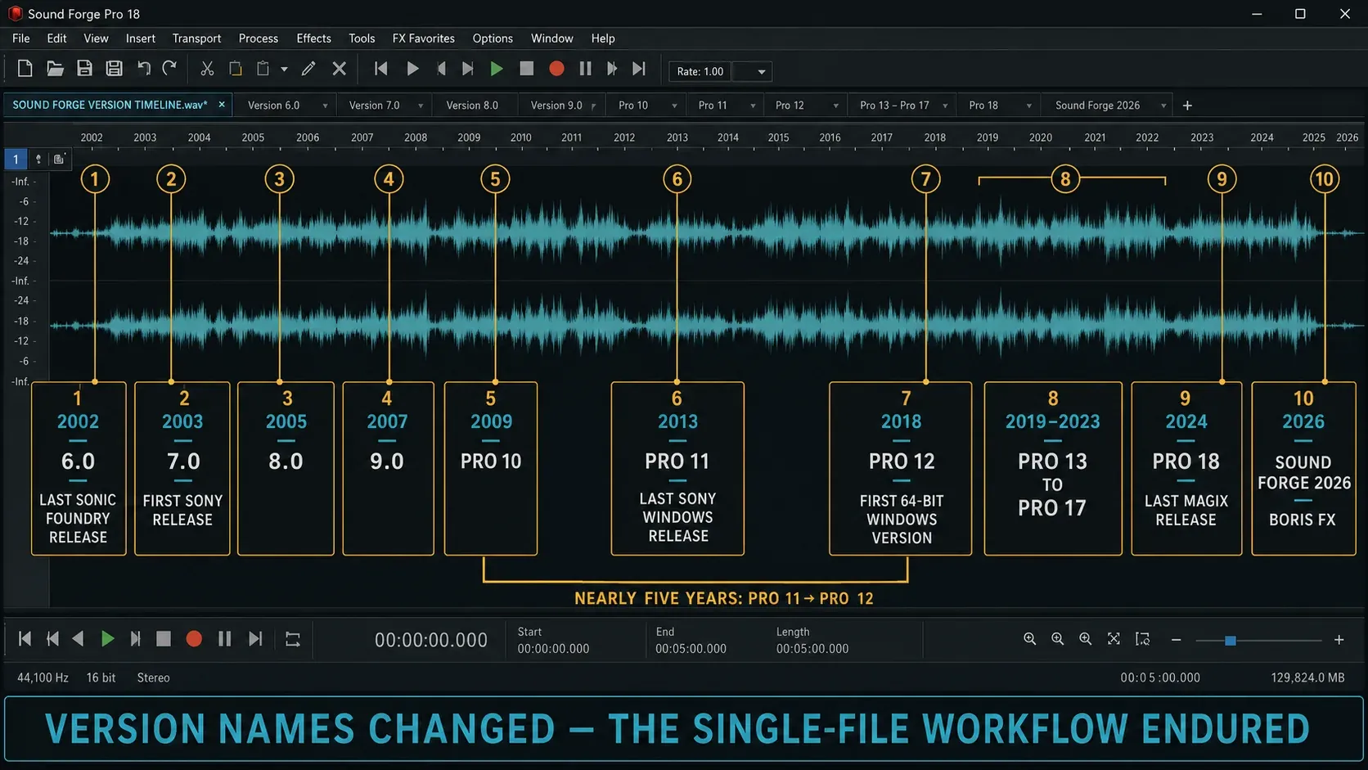Pause from the bottom transport bar
The width and height of the screenshot is (1368, 770).
pos(224,639)
